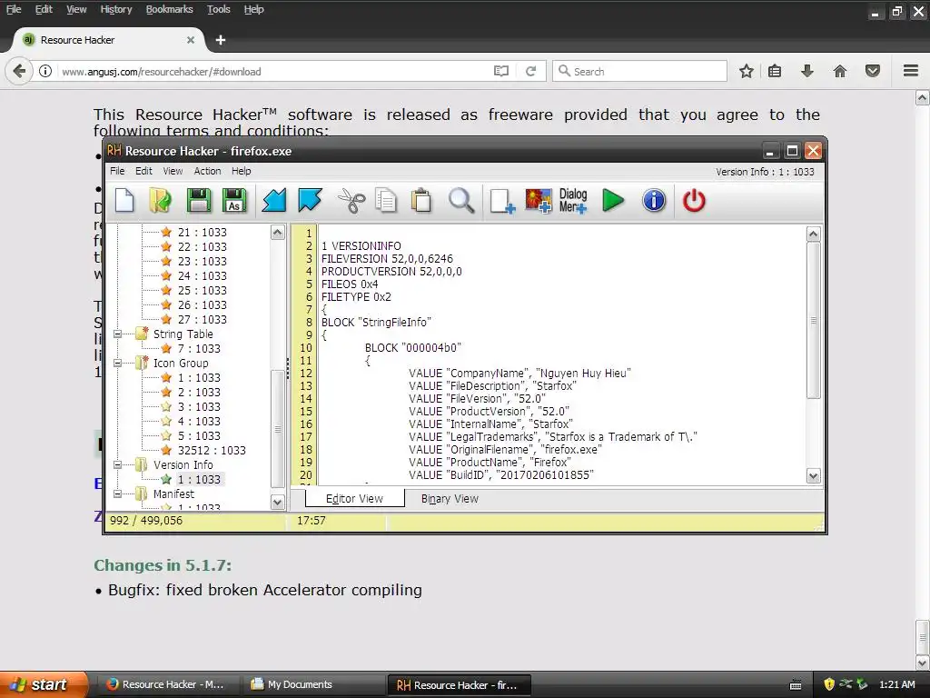Image resolution: width=930 pixels, height=698 pixels.
Task: Go to the browser Home icon
Action: pyautogui.click(x=840, y=71)
